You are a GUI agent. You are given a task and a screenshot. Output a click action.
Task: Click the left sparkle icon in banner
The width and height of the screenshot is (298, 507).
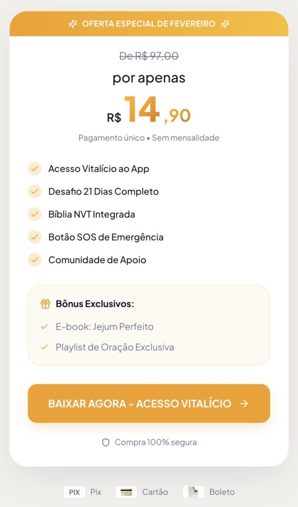[x=73, y=24]
